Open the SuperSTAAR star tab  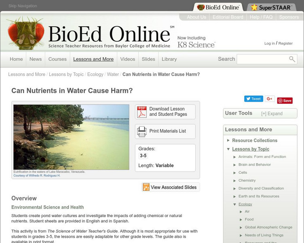(271, 7)
